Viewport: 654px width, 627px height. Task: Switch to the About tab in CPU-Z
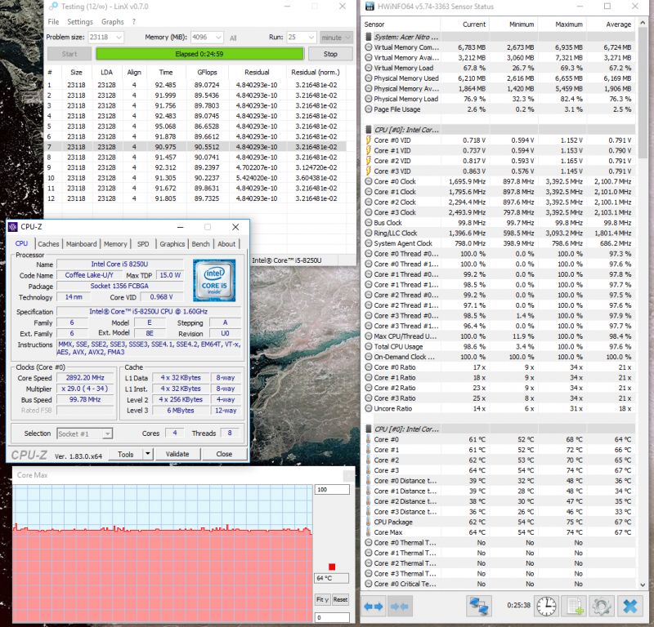tap(226, 244)
